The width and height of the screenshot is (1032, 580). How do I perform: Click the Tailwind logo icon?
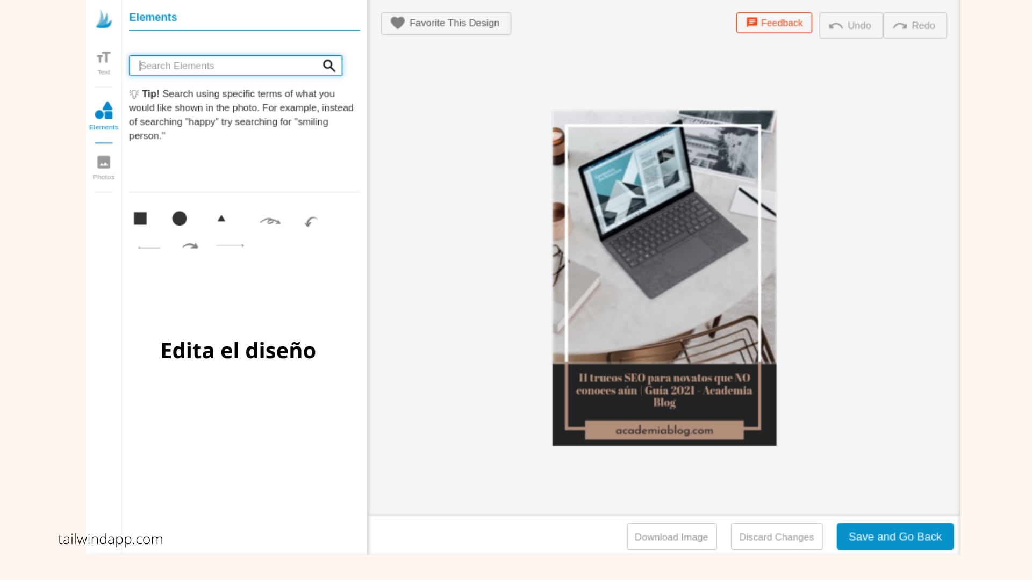click(x=103, y=19)
